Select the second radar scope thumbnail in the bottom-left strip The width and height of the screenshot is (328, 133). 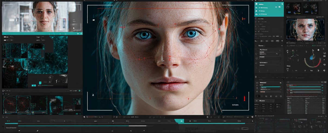coord(24,104)
